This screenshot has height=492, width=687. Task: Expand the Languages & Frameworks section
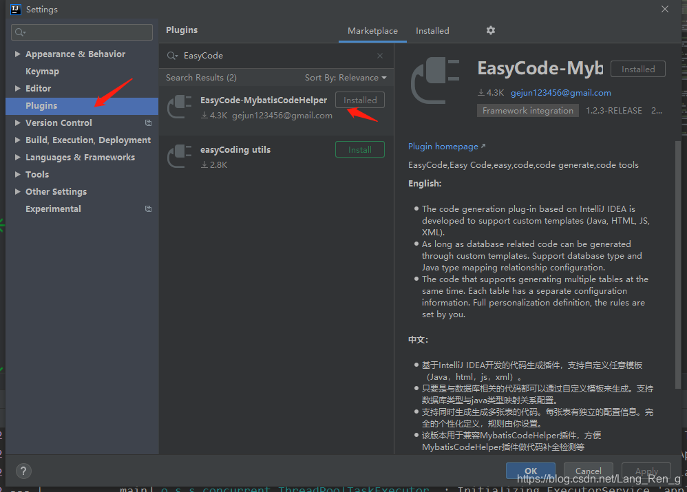pyautogui.click(x=17, y=158)
